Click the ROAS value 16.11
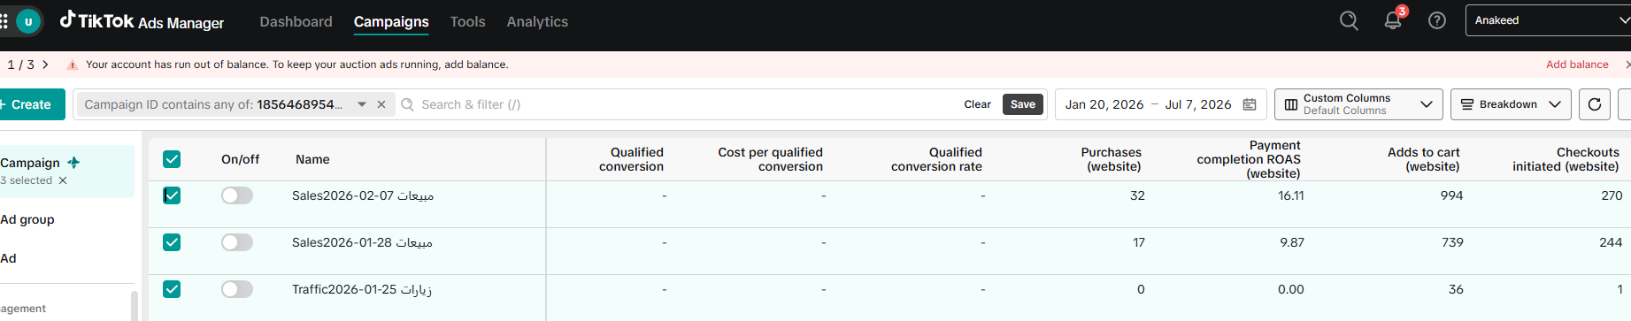Image resolution: width=1631 pixels, height=321 pixels. [x=1291, y=195]
